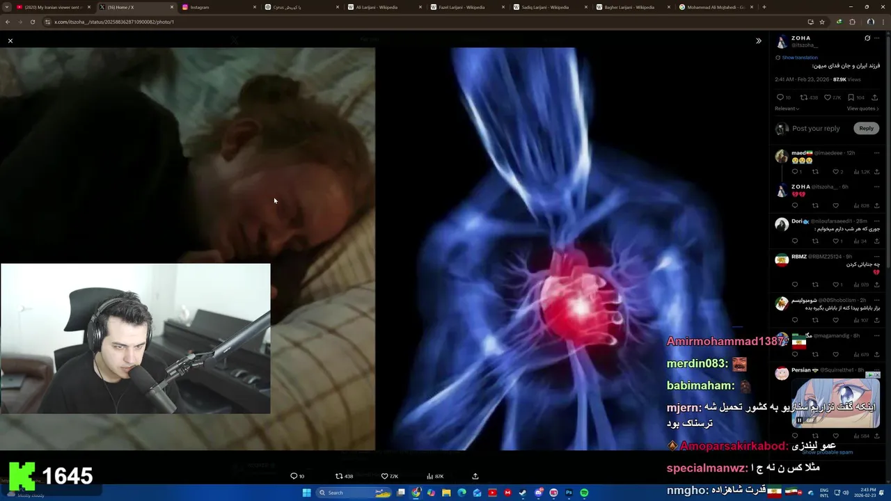Switch to the Instagram browser tab
Viewport: 891px width, 501px height.
coord(219,7)
